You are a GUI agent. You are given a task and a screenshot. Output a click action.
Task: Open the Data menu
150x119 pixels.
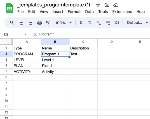click(x=89, y=12)
